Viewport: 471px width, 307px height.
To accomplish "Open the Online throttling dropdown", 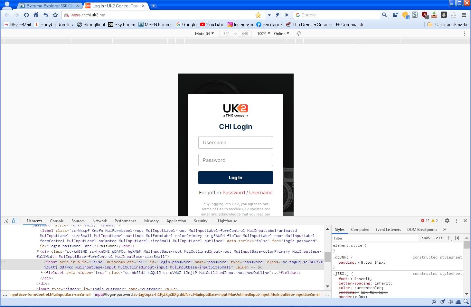I will pos(282,33).
